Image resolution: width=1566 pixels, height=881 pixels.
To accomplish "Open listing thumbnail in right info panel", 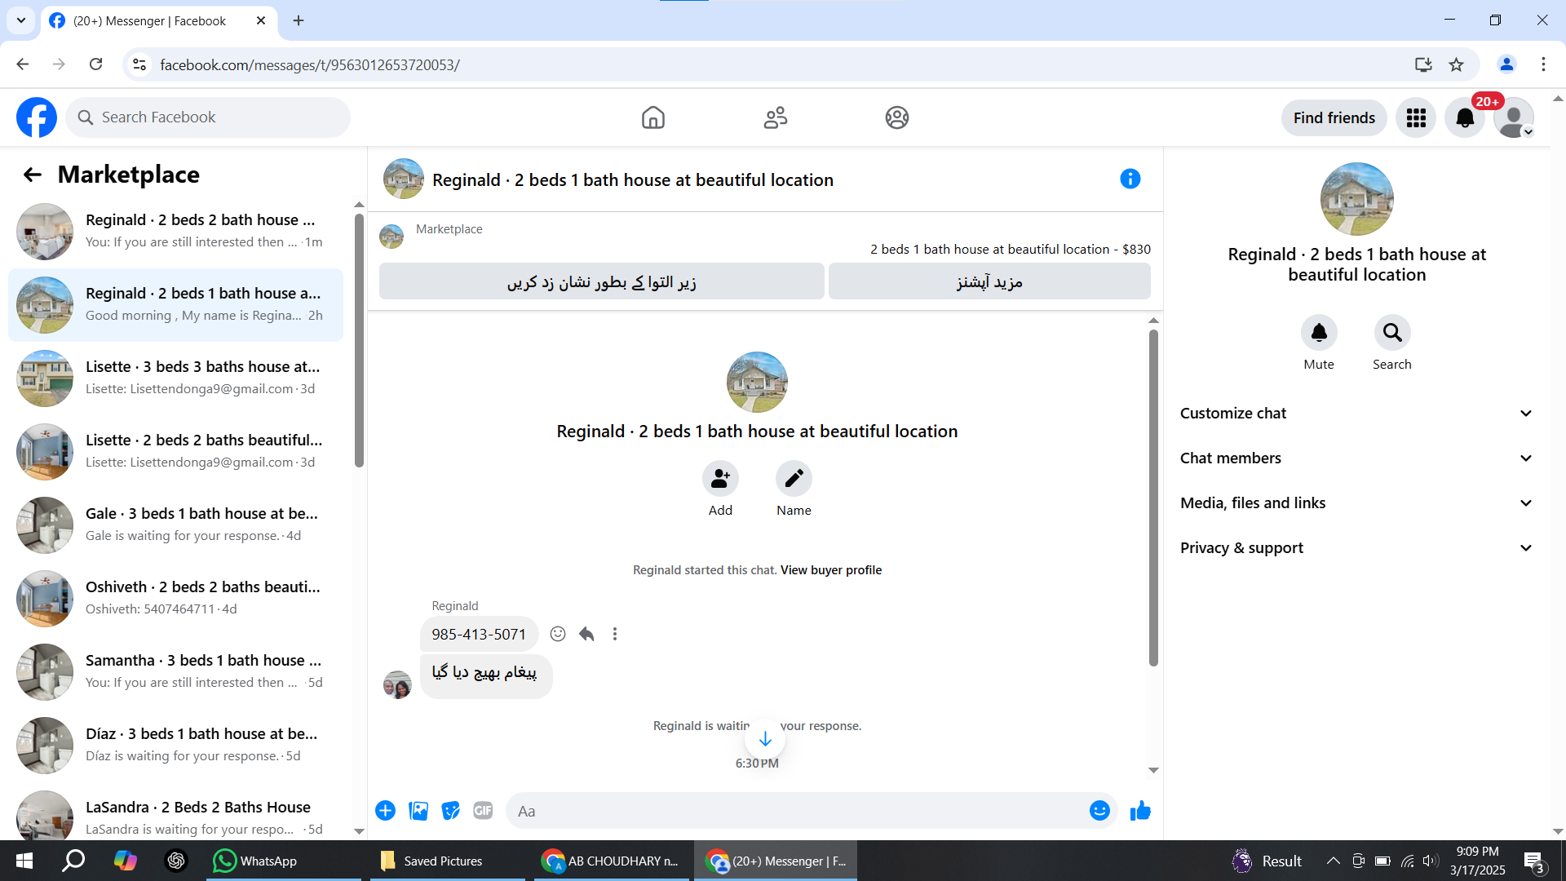I will pyautogui.click(x=1357, y=199).
